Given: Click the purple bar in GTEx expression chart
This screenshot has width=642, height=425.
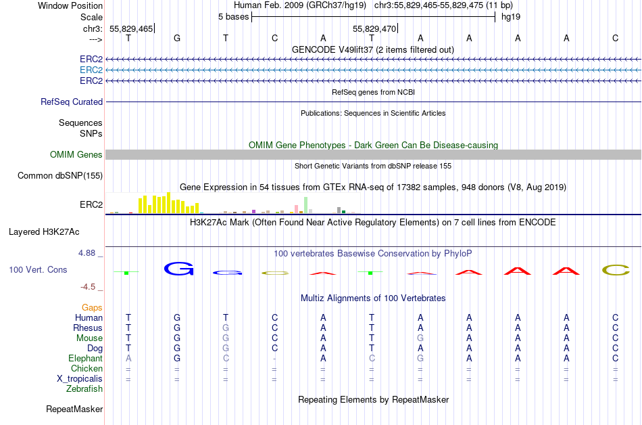Looking at the screenshot, I should pos(254,211).
